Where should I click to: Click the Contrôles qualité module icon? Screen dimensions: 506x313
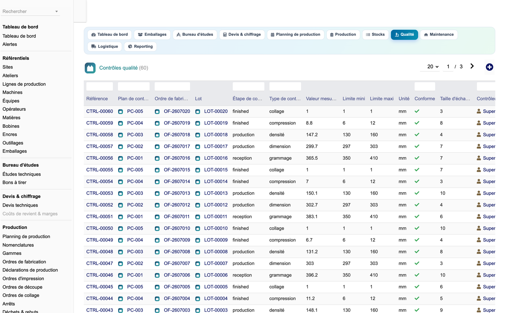coord(90,68)
